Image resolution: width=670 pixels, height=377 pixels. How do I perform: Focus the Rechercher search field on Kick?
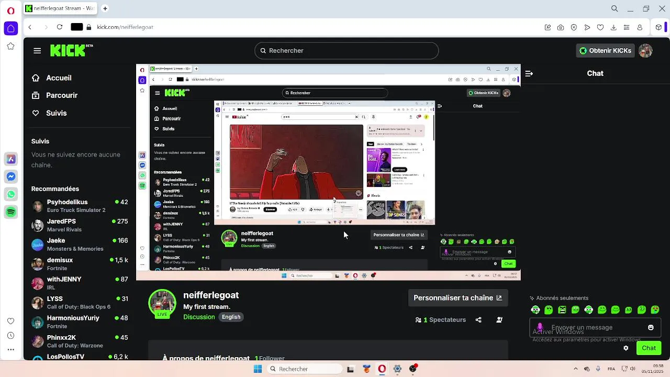(x=347, y=51)
